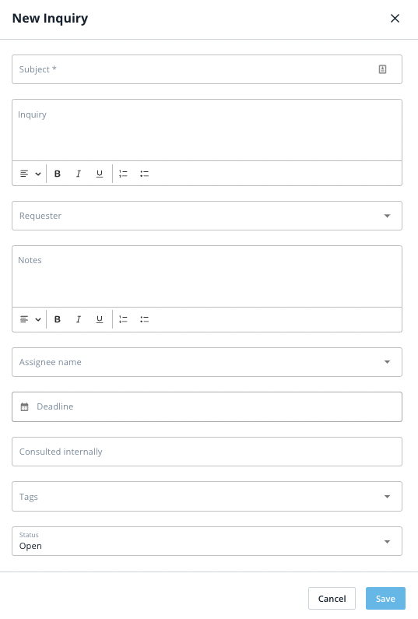Open the Deadline calendar icon

click(24, 407)
